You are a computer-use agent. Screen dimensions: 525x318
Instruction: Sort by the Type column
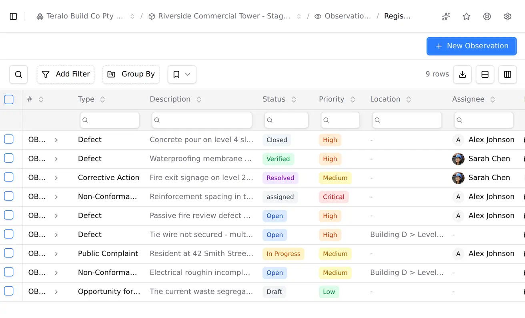click(102, 99)
